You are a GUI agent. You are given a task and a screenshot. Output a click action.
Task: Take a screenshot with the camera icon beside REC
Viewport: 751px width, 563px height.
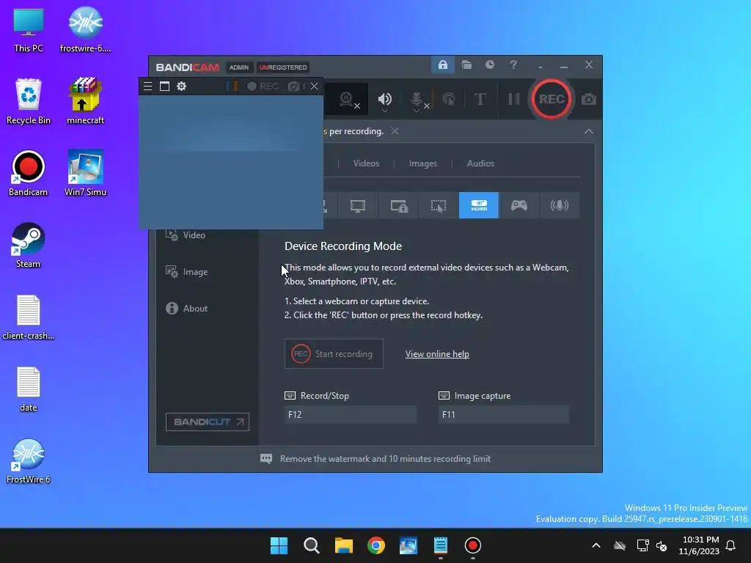(589, 99)
